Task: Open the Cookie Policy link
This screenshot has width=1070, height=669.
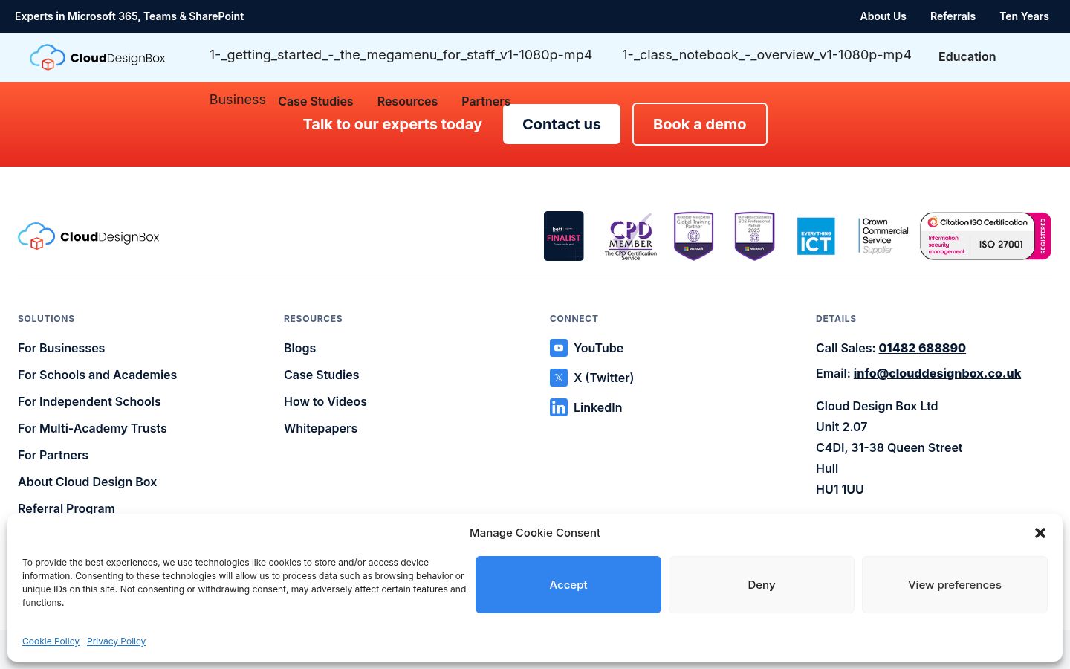Action: click(x=51, y=641)
